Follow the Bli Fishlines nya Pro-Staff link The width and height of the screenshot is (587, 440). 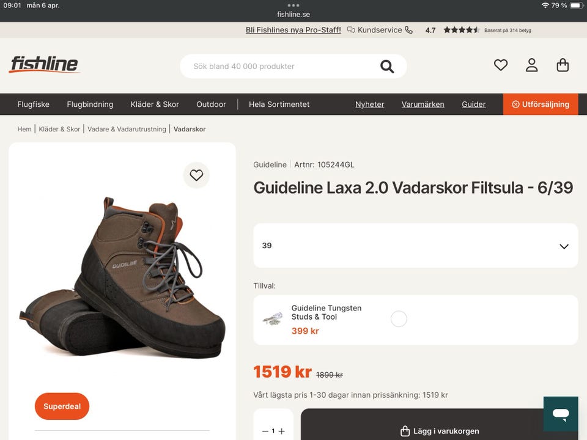(293, 30)
